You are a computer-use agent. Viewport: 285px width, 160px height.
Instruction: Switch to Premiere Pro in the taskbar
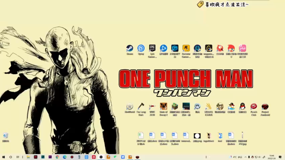(x=50, y=157)
